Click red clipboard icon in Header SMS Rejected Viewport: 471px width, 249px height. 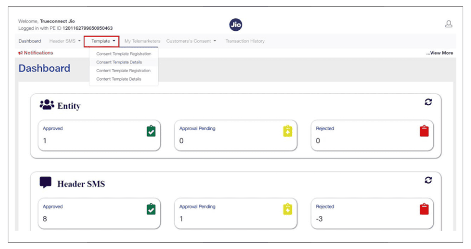click(x=424, y=209)
